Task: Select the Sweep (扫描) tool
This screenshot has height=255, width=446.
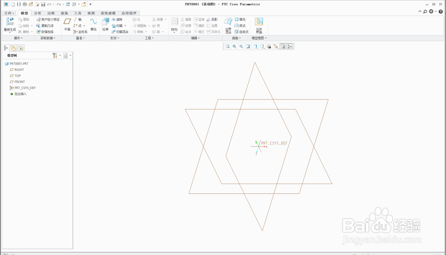Action: tap(117, 25)
